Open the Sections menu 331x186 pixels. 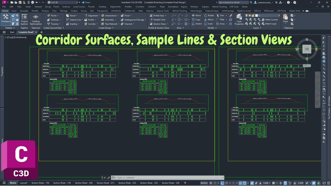point(152,7)
